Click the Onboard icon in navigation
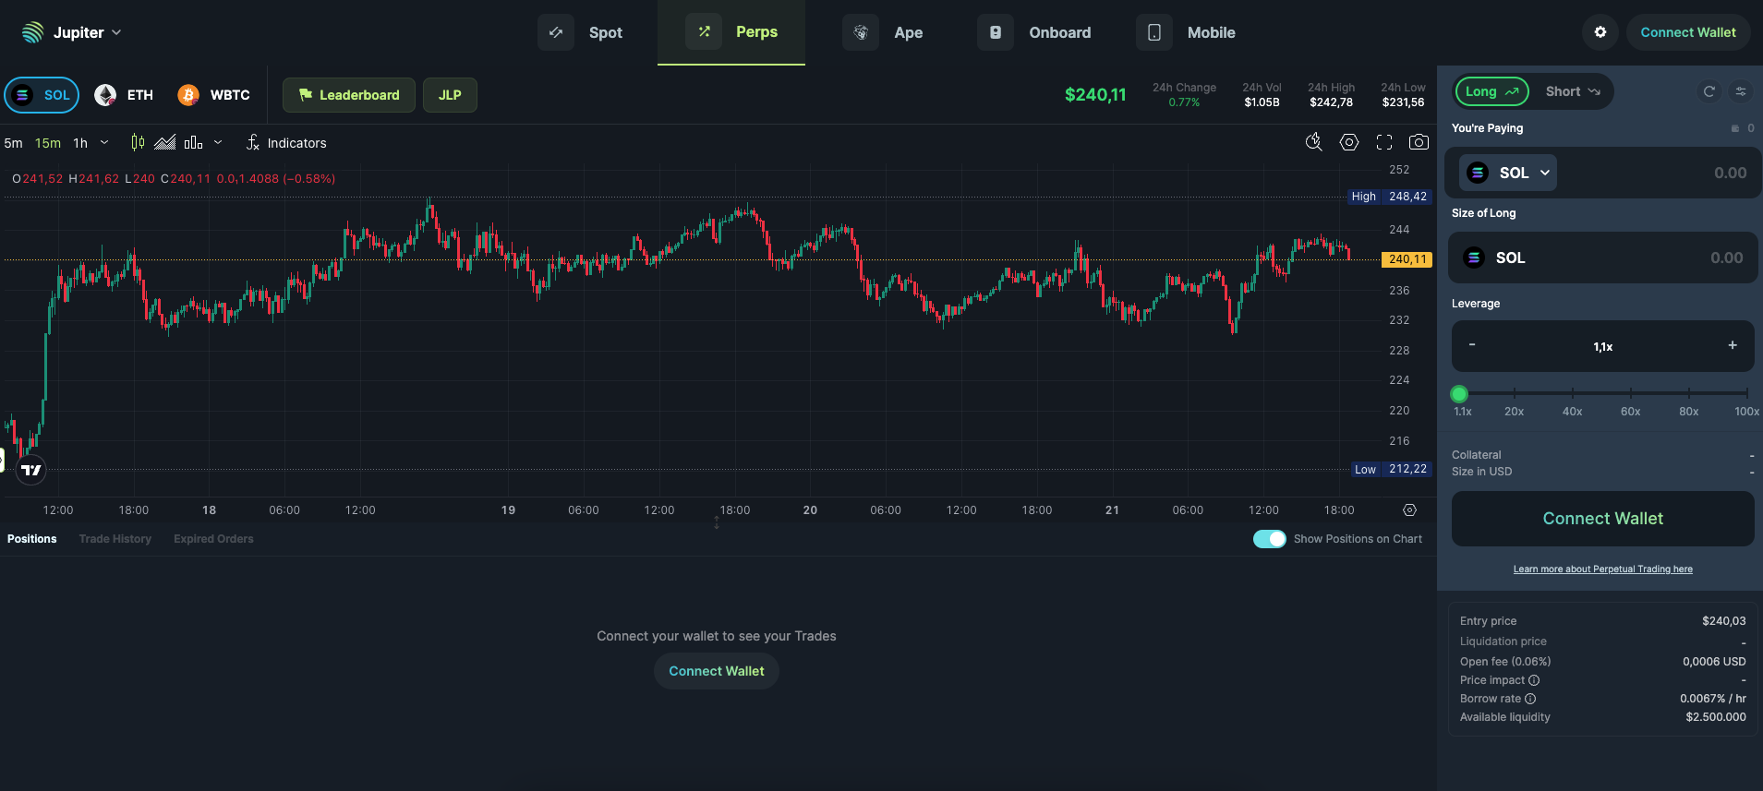Screen dimensions: 1763x791 tap(996, 32)
